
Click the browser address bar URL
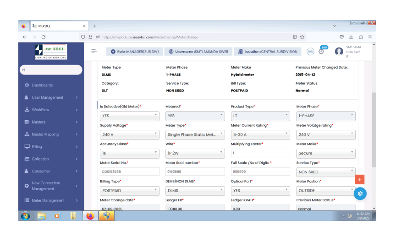150,37
